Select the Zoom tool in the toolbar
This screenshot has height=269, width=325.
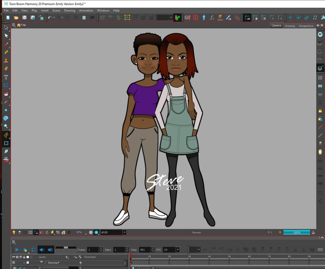tap(6, 126)
